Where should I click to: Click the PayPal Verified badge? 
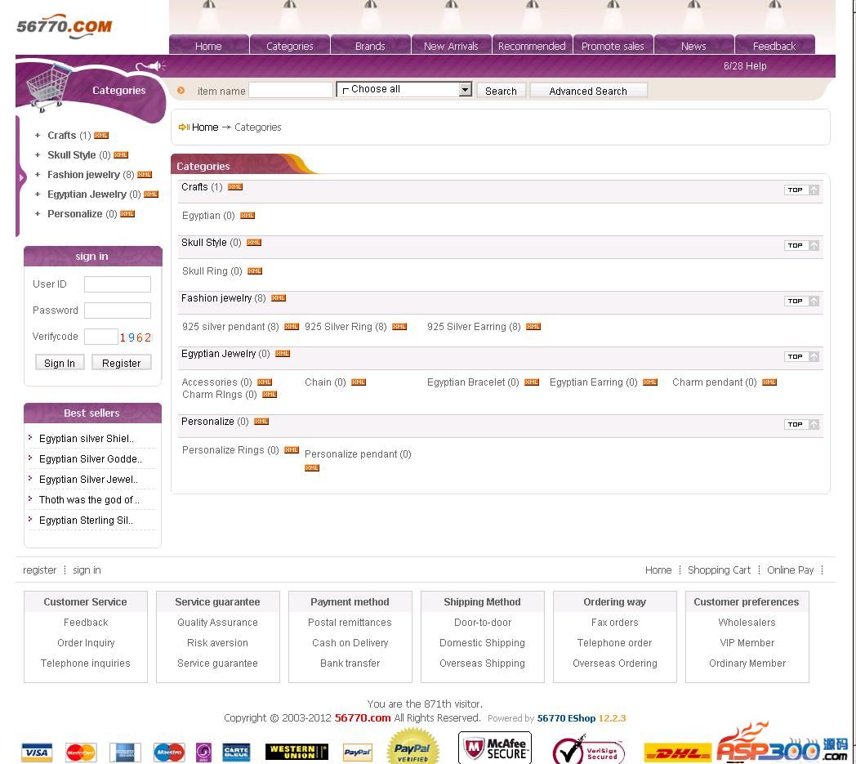[x=412, y=747]
